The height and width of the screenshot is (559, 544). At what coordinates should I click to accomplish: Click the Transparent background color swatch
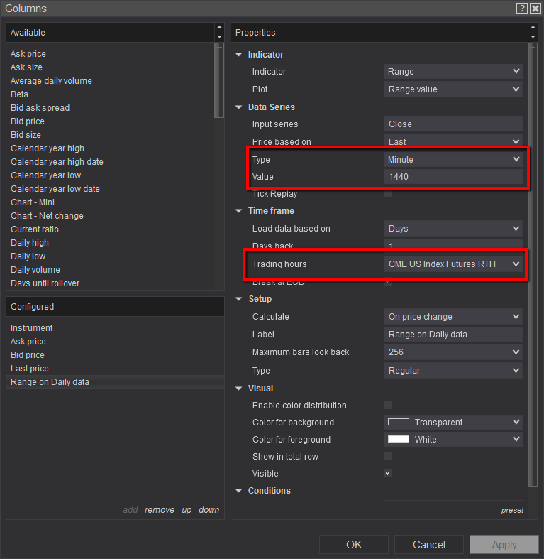(399, 422)
